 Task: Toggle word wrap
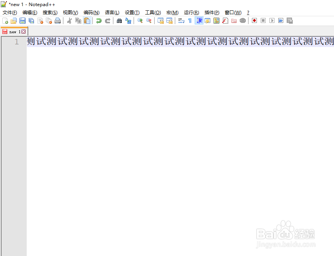tap(181, 21)
